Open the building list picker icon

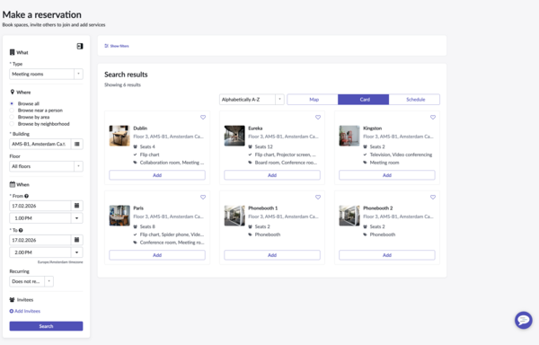coord(77,144)
